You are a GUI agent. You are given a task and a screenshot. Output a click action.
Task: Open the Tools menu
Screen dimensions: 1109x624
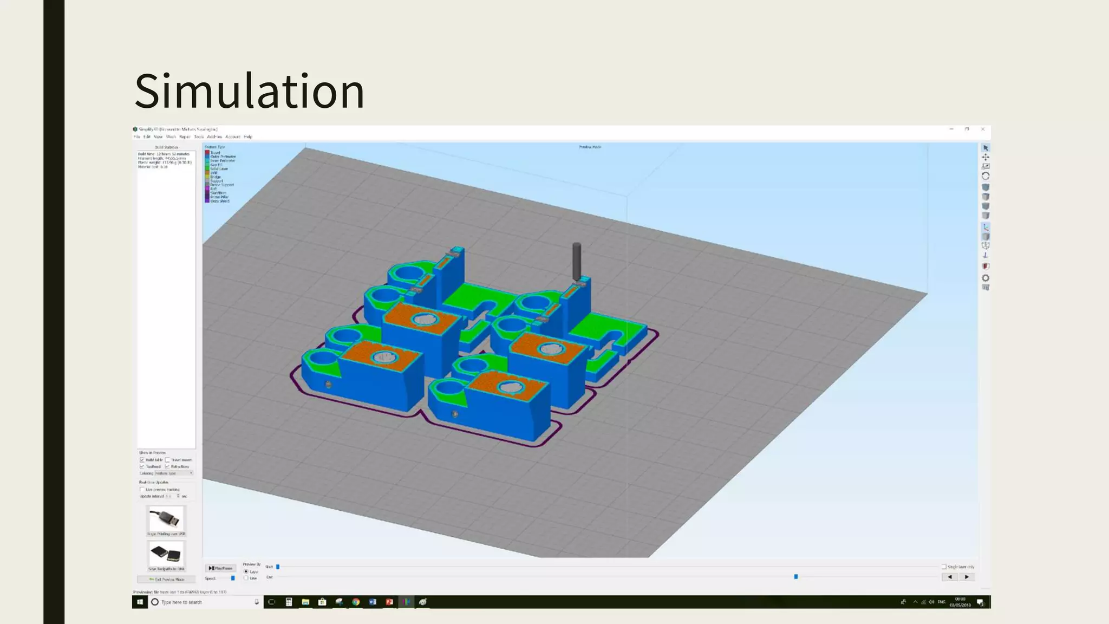(199, 136)
